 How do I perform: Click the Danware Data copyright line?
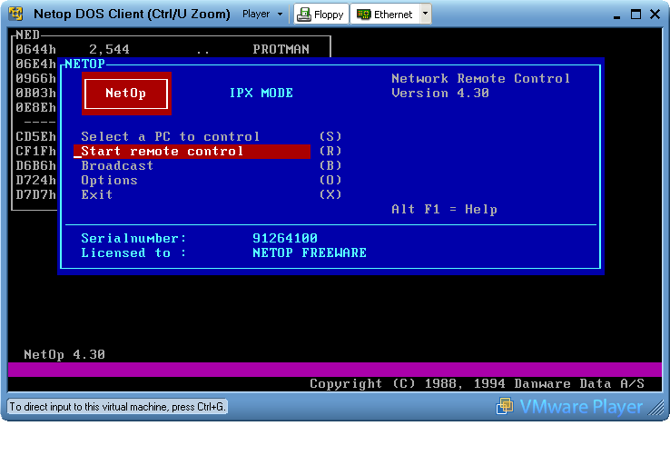[x=477, y=383]
